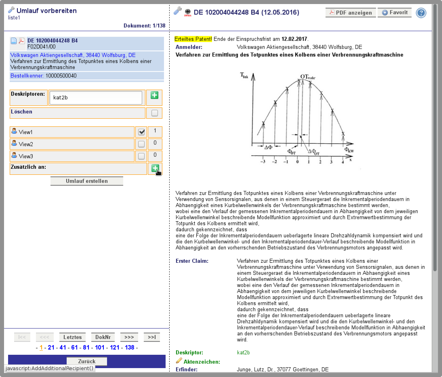442x377 pixels.
Task: Jump to document 61 link
Action: click(x=74, y=348)
